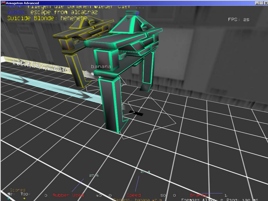Screen dimensions: 268x201
Task: Click the Brakes gauge label
Action: (198, 195)
